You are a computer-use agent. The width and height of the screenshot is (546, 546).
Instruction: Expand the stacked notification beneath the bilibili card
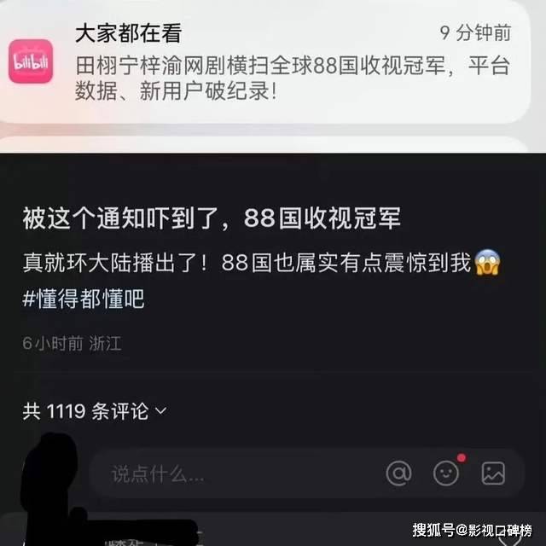click(264, 144)
